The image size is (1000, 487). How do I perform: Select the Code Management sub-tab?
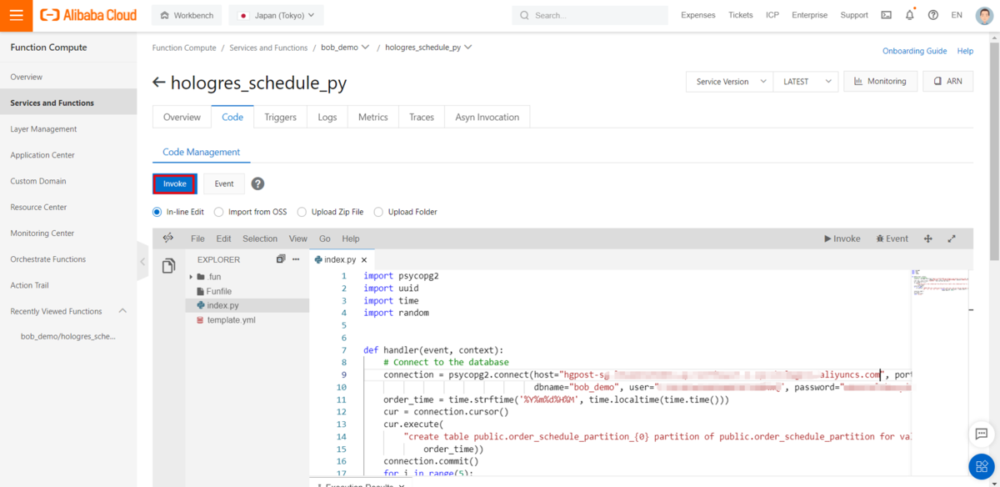pyautogui.click(x=201, y=152)
